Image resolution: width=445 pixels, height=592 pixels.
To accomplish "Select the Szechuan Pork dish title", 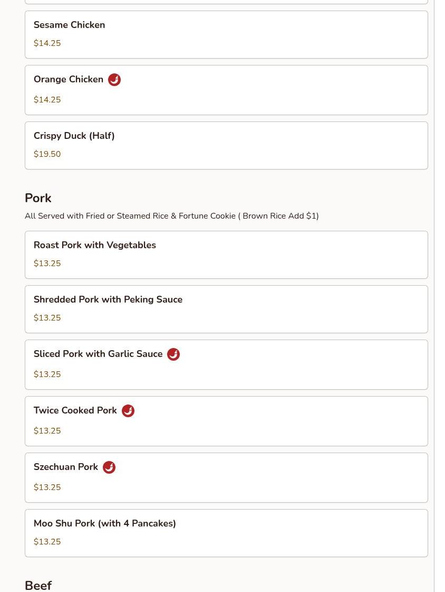I will click(66, 467).
